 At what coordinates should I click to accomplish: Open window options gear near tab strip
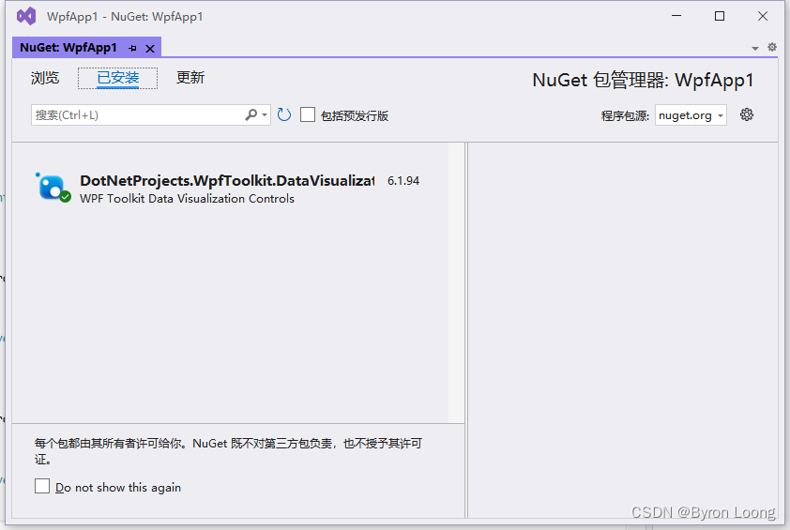(772, 47)
